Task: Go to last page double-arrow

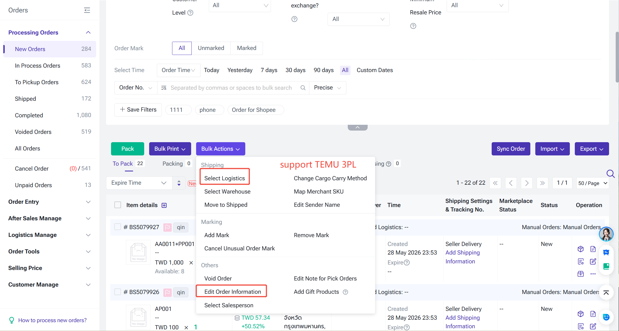Action: click(542, 183)
